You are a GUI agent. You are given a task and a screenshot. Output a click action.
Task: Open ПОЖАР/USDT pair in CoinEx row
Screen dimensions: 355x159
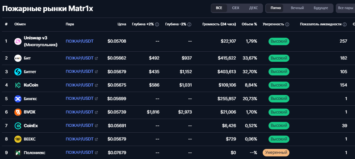[80, 126]
